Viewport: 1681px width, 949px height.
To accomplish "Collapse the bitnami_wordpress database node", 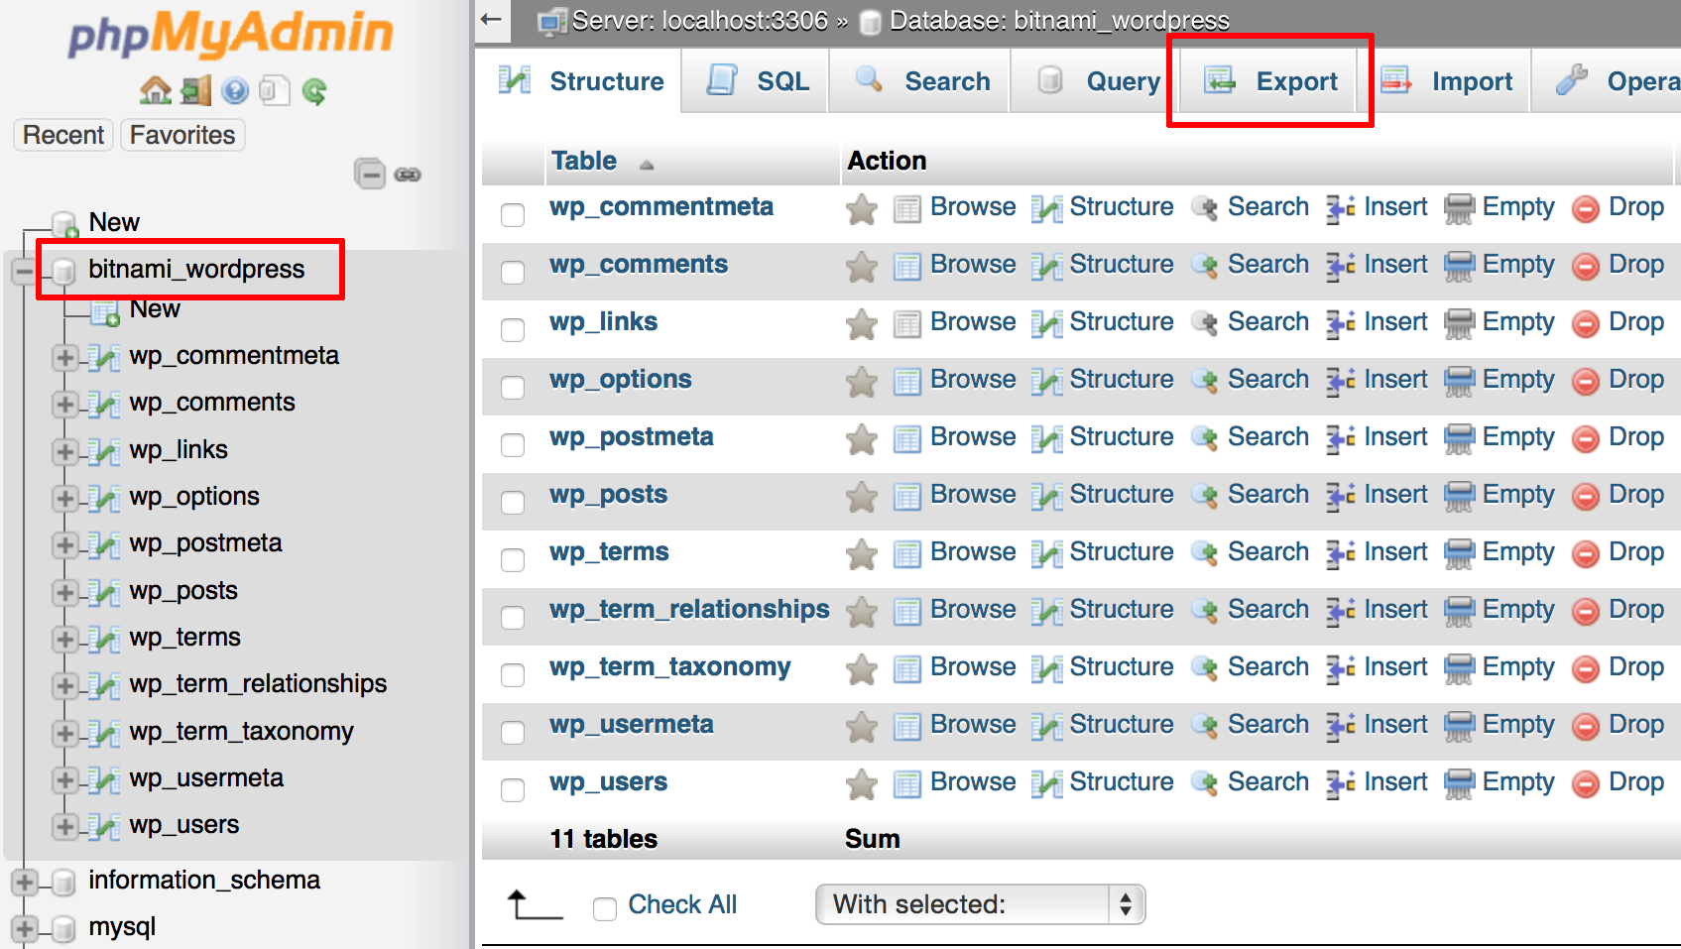I will point(24,269).
